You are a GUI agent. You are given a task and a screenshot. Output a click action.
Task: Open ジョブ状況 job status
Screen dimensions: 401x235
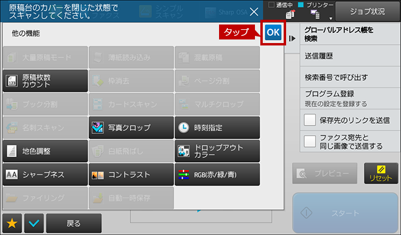367,11
